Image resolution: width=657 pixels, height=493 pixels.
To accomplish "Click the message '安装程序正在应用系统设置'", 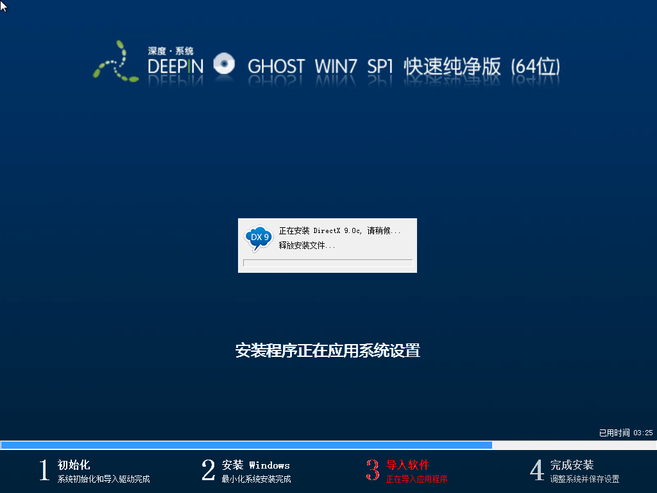I will tap(328, 350).
